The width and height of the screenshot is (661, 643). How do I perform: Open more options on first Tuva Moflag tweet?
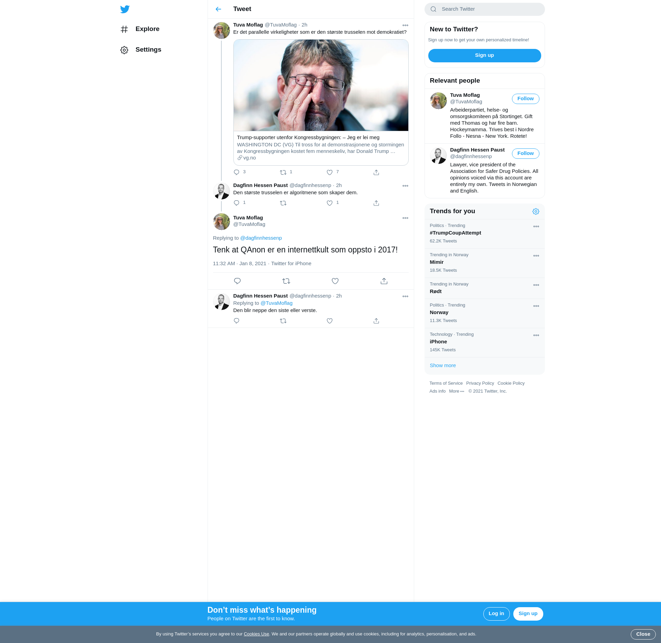tap(405, 25)
